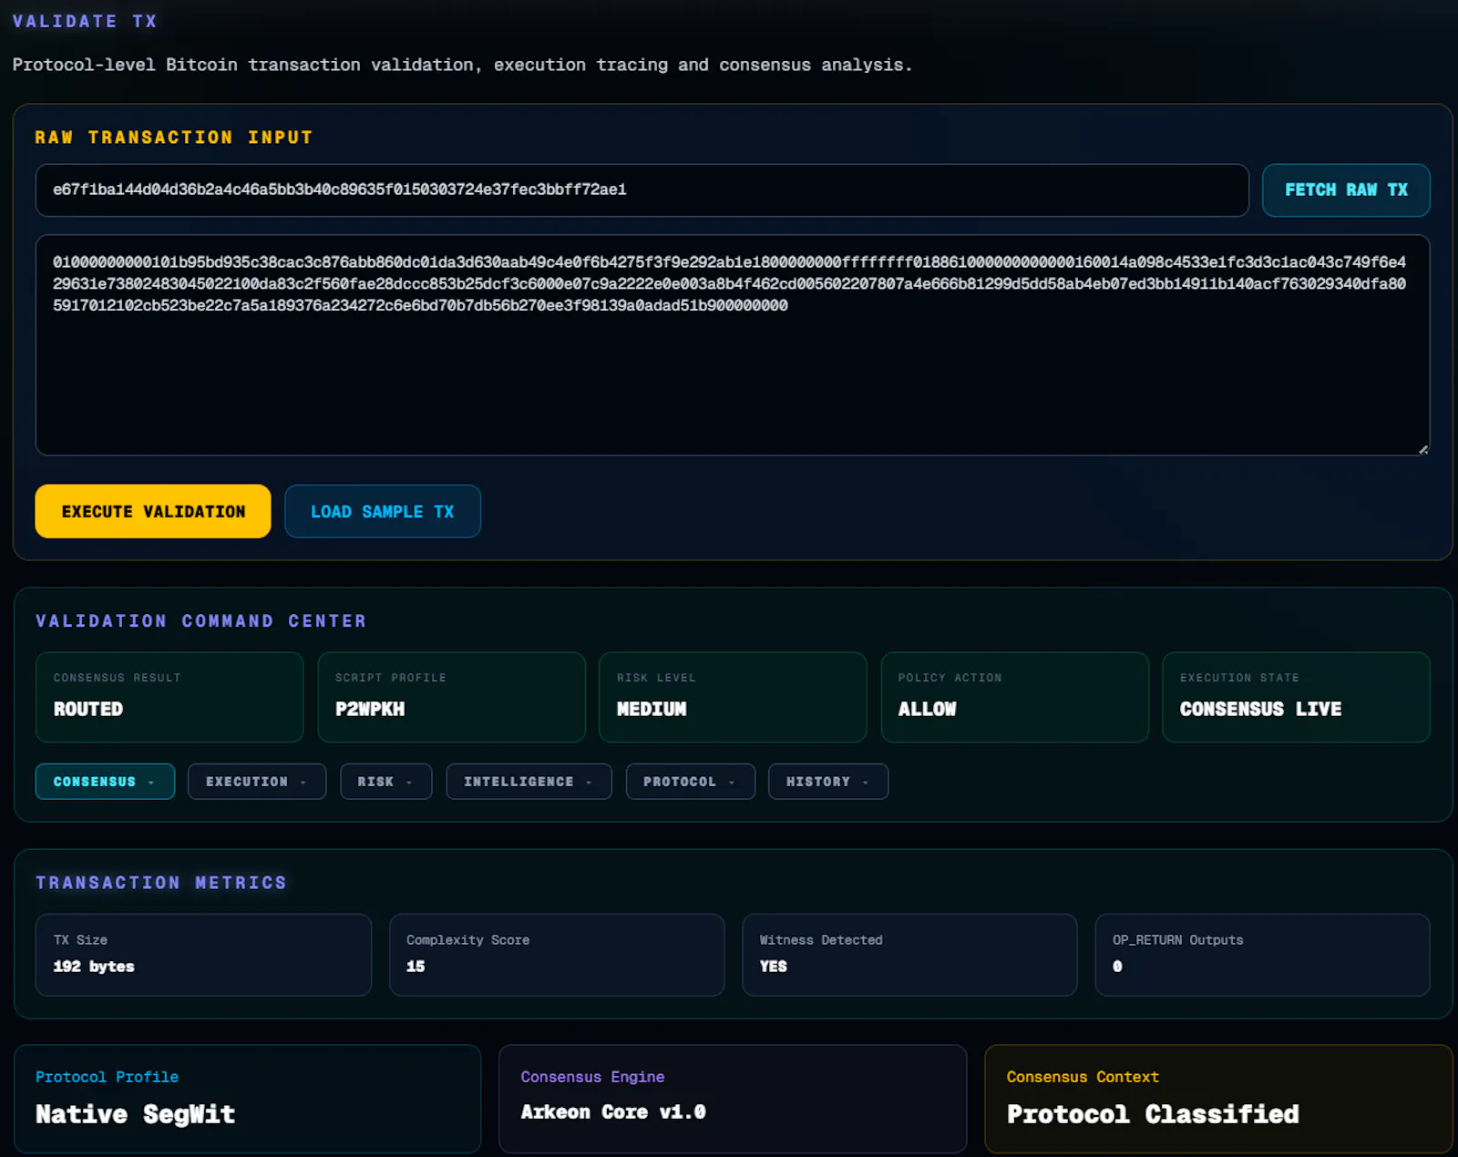Screen dimensions: 1458x1157
Task: Open the Consensus dropdown tab
Action: coord(105,782)
